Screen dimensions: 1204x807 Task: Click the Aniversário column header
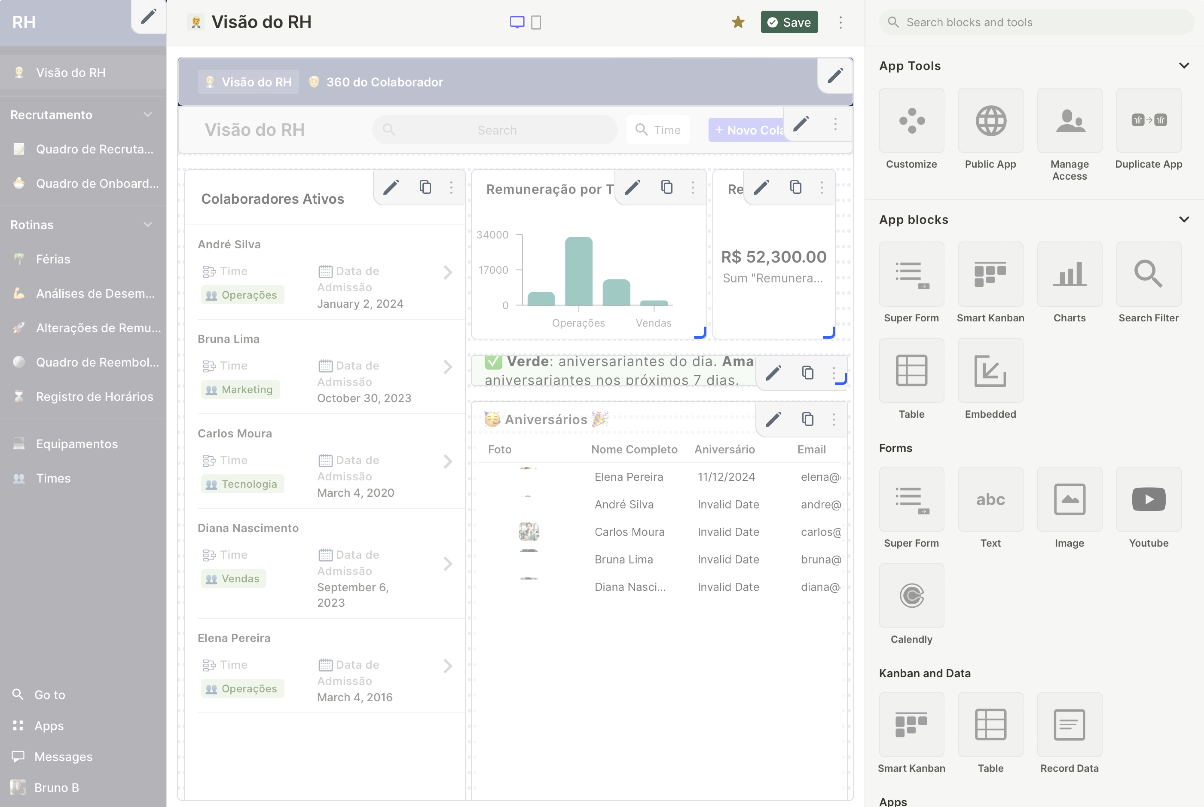(724, 449)
